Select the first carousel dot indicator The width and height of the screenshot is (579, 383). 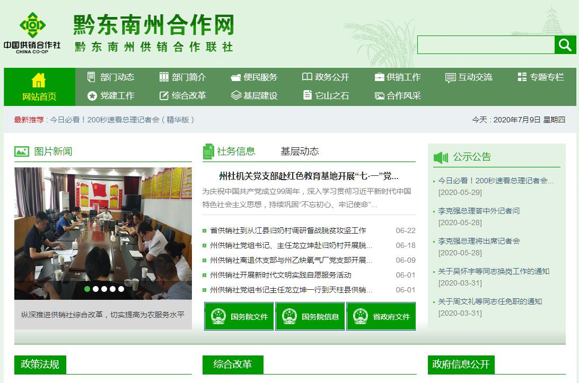coord(87,289)
